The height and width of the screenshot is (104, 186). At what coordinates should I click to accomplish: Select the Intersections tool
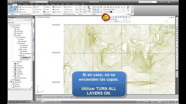click(58, 7)
